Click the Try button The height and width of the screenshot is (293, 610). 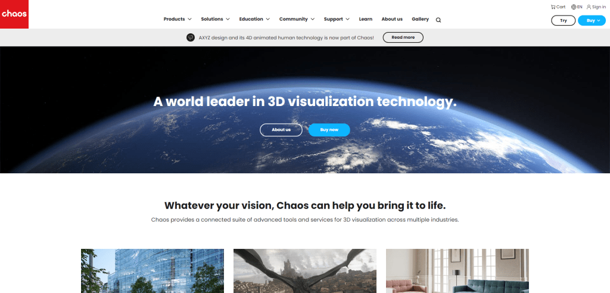563,21
